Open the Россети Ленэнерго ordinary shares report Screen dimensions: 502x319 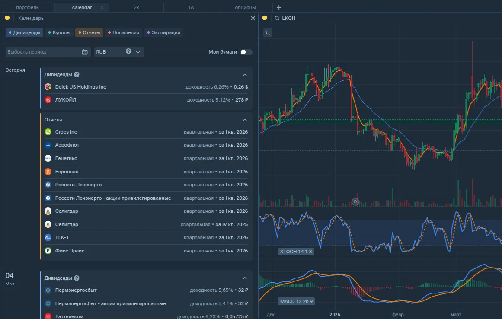[146, 185]
